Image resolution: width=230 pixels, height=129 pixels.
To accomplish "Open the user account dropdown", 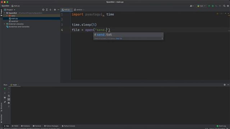I will (x=192, y=6).
